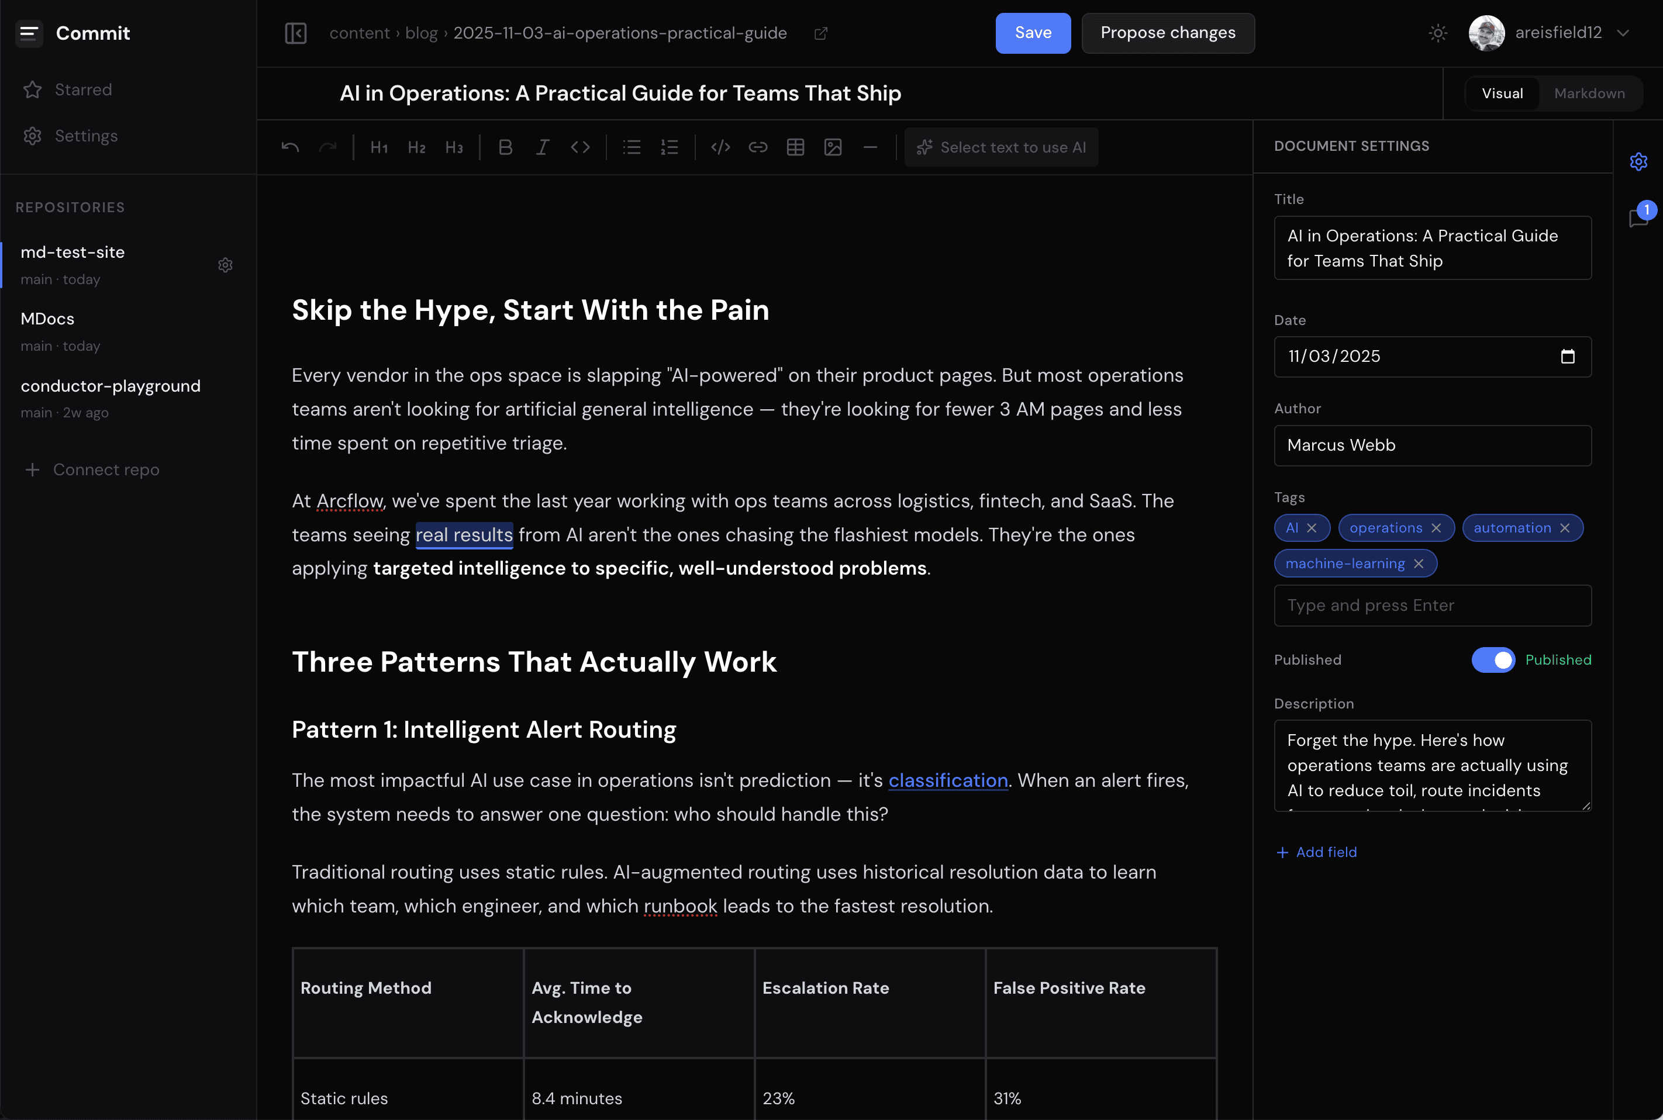Insert an image via the image icon
This screenshot has width=1663, height=1120.
coord(833,147)
